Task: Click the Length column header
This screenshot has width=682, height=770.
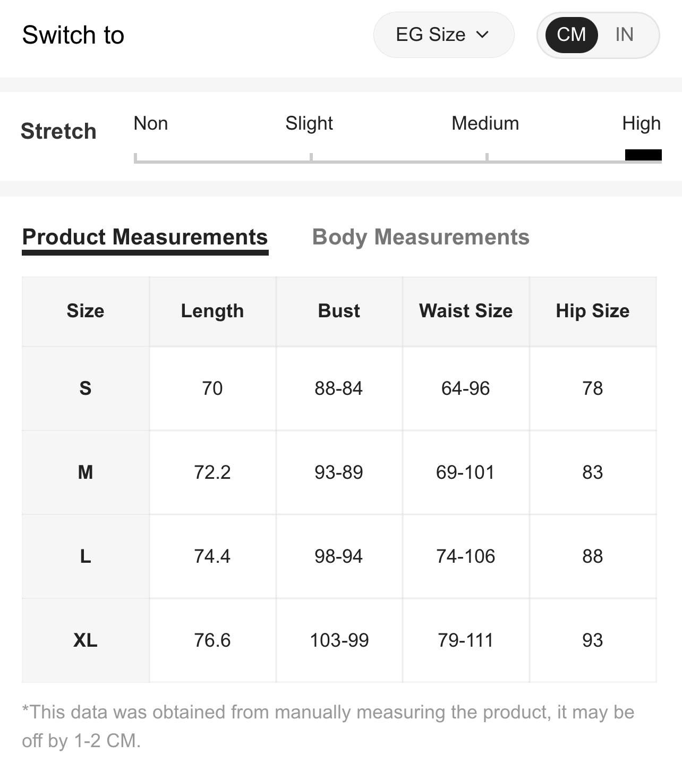Action: [x=212, y=311]
